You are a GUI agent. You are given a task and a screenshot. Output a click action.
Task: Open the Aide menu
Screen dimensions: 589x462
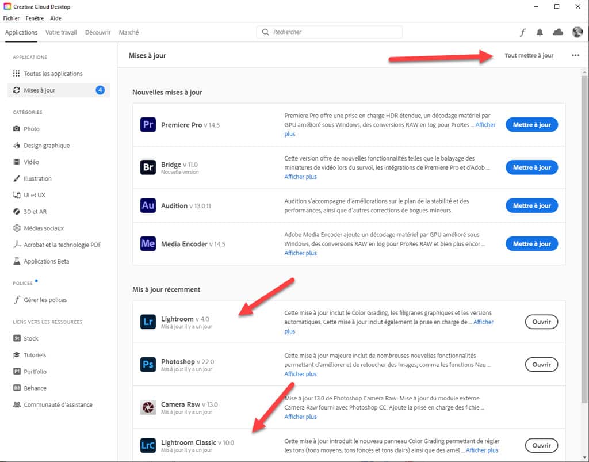(x=56, y=18)
